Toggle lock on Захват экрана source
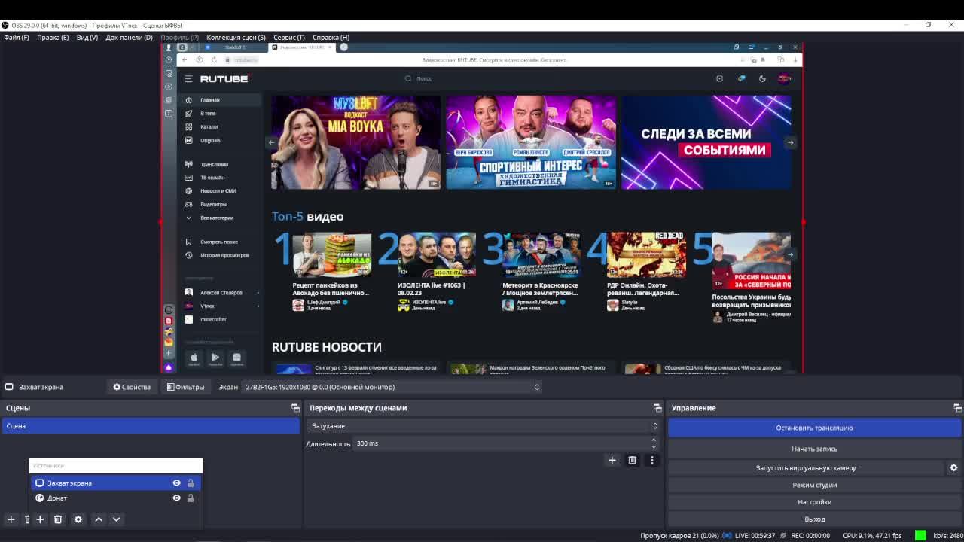The width and height of the screenshot is (964, 542). [x=191, y=483]
